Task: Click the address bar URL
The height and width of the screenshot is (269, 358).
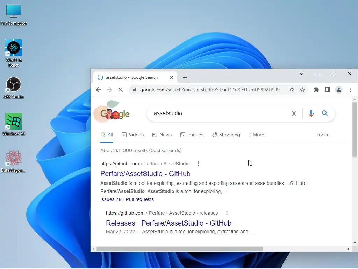Action: tap(212, 90)
